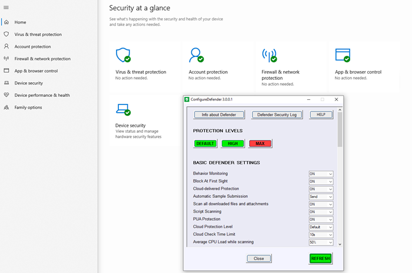Open the PUA Protection dropdown
Screen dimensions: 412x273
(321, 220)
